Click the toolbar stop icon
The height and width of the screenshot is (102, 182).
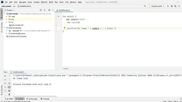click(179, 6)
